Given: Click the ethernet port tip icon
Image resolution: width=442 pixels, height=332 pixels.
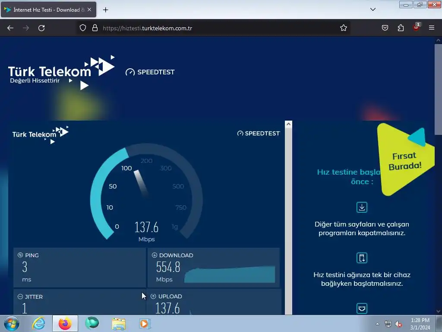Looking at the screenshot, I should tap(362, 308).
